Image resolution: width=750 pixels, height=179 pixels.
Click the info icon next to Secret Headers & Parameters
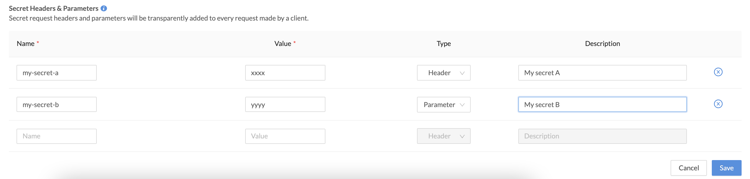coord(104,8)
